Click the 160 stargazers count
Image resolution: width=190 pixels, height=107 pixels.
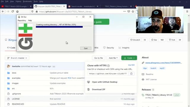[162, 40]
